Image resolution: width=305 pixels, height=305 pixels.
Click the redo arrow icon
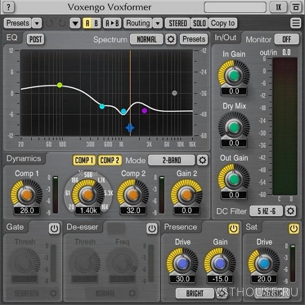[x=62, y=23]
